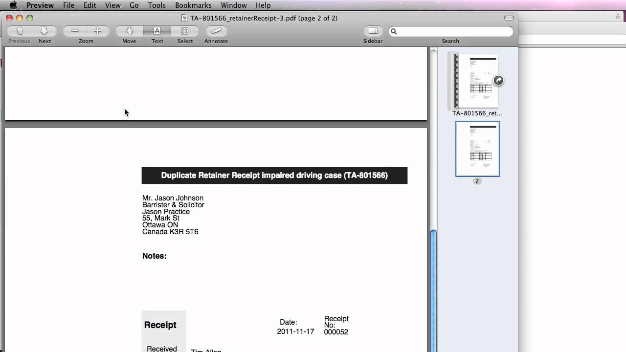Click the 'Jason Practice' line
This screenshot has width=626, height=352.
pos(166,212)
